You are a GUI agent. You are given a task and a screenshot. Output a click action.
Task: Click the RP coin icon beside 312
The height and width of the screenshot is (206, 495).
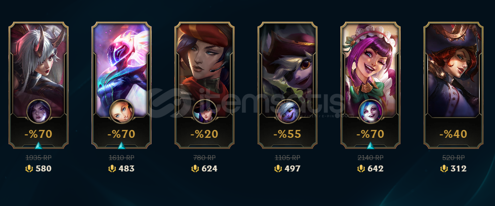(x=444, y=169)
